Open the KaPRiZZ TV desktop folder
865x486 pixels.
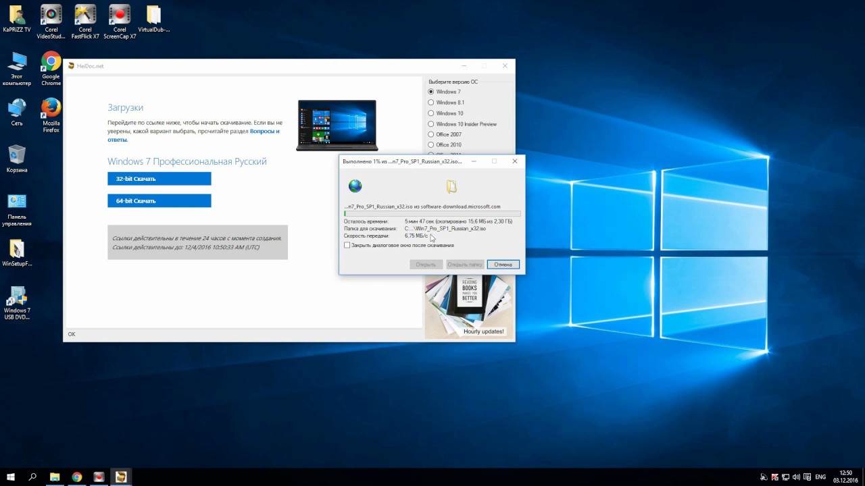pos(16,19)
